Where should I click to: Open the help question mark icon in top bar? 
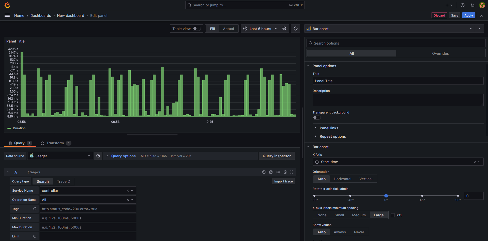pos(463,5)
